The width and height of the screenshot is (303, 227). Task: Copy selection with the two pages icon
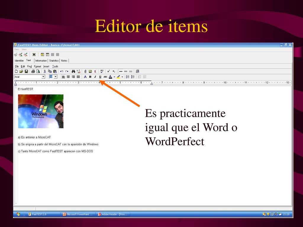(x=50, y=72)
